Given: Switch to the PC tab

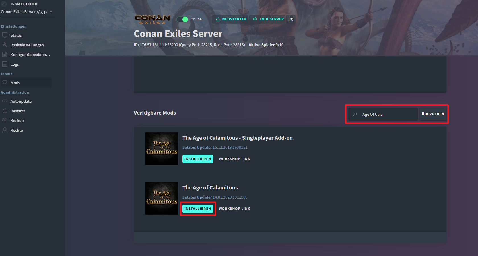Looking at the screenshot, I should [290, 19].
